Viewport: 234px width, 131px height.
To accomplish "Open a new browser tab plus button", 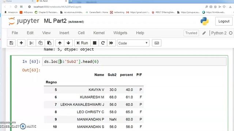I will click(71, 1).
